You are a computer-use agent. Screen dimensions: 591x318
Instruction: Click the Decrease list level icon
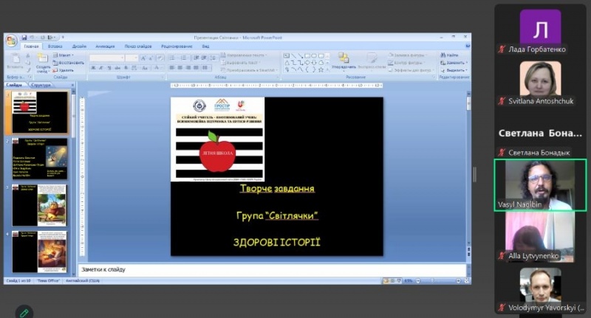[197, 58]
